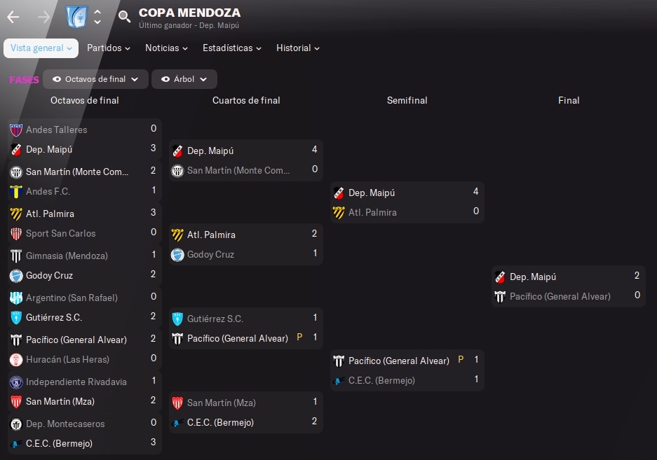Screen dimensions: 657x460
Task: Click Independiente Rivadavia club crest
Action: click(x=16, y=382)
